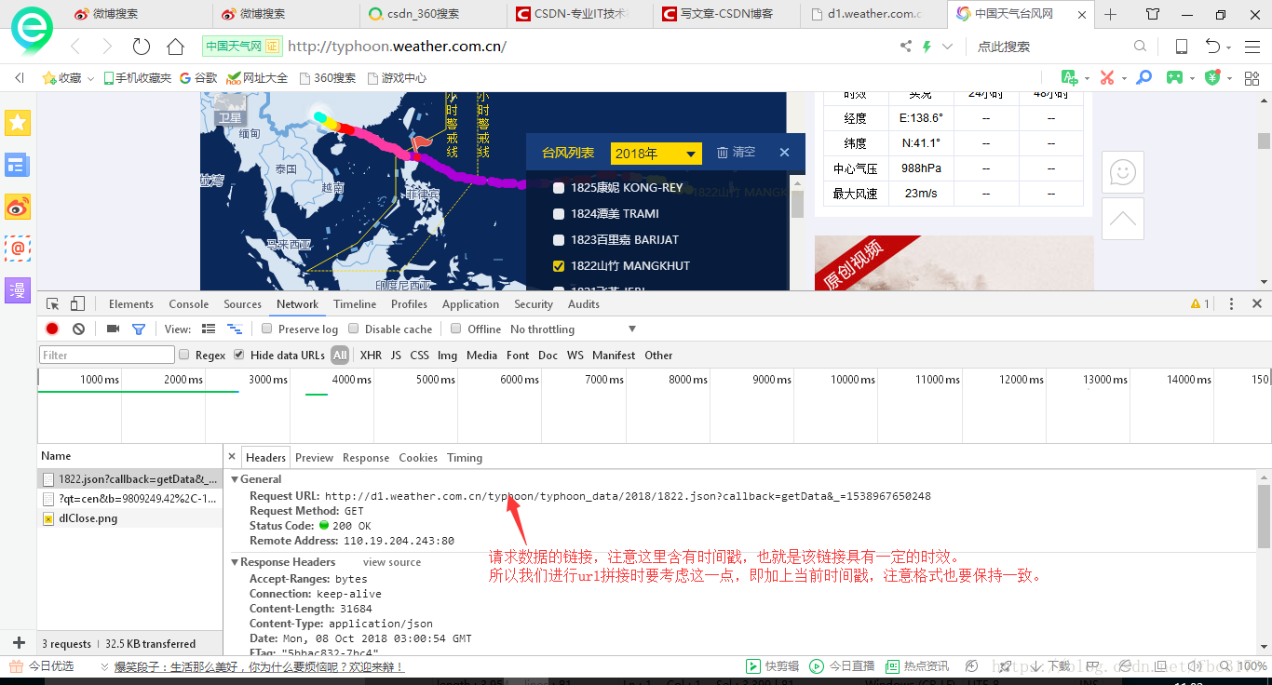The height and width of the screenshot is (685, 1272).
Task: Close the typhoon list panel
Action: 784,153
